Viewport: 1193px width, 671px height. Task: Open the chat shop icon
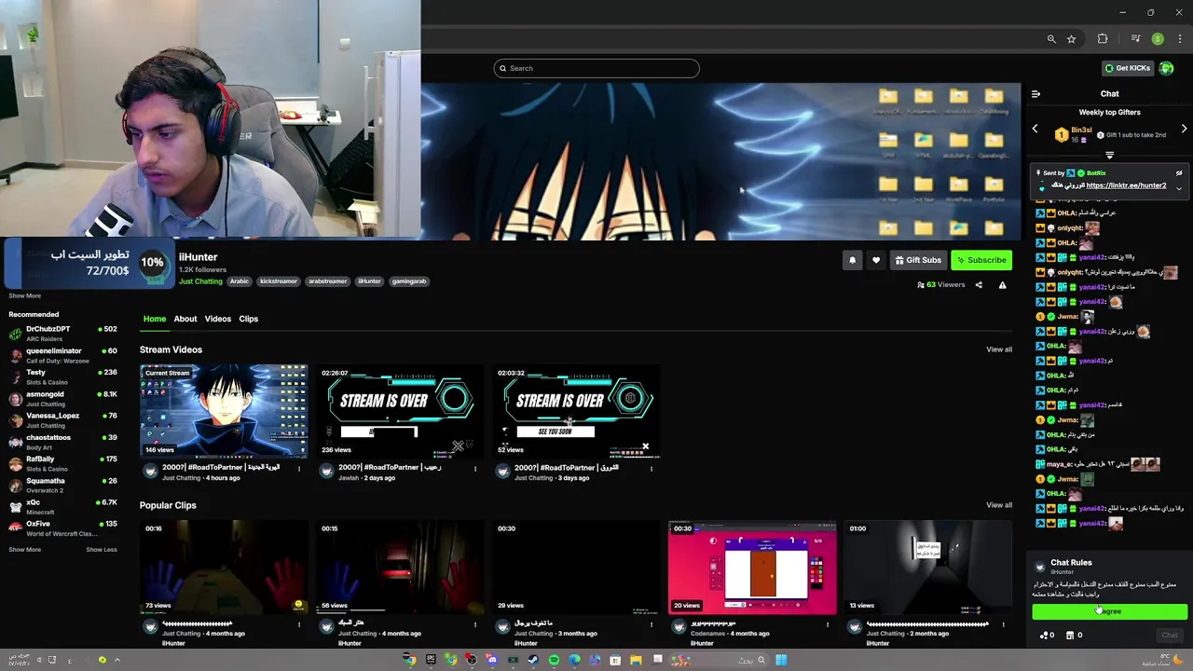(1070, 636)
